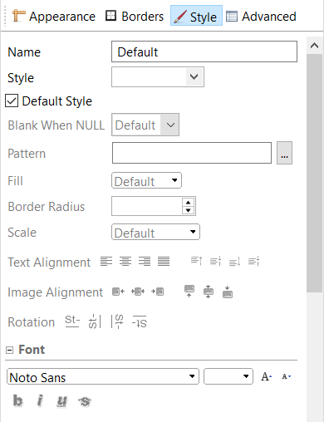This screenshot has height=422, width=324.
Task: Click the Pattern ellipsis button
Action: (x=284, y=153)
